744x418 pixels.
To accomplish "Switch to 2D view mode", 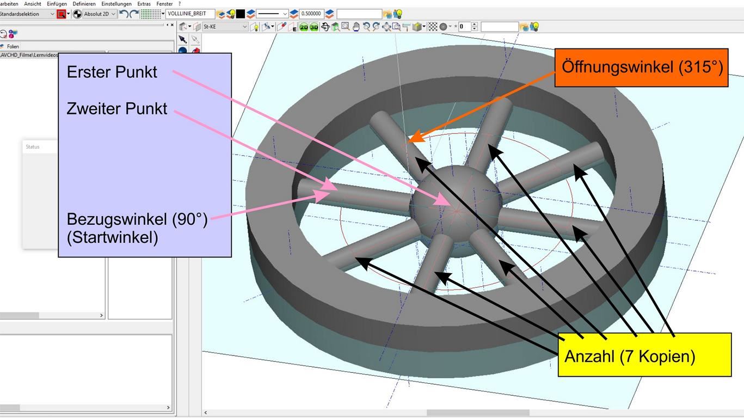I will (x=304, y=27).
